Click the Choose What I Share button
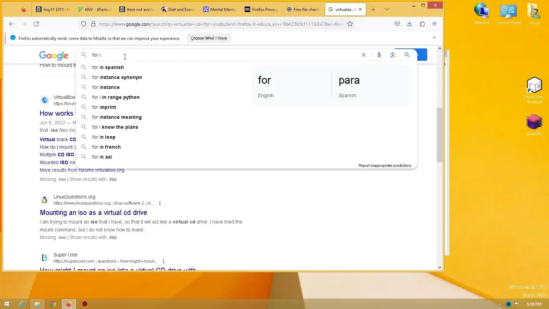 tap(209, 38)
